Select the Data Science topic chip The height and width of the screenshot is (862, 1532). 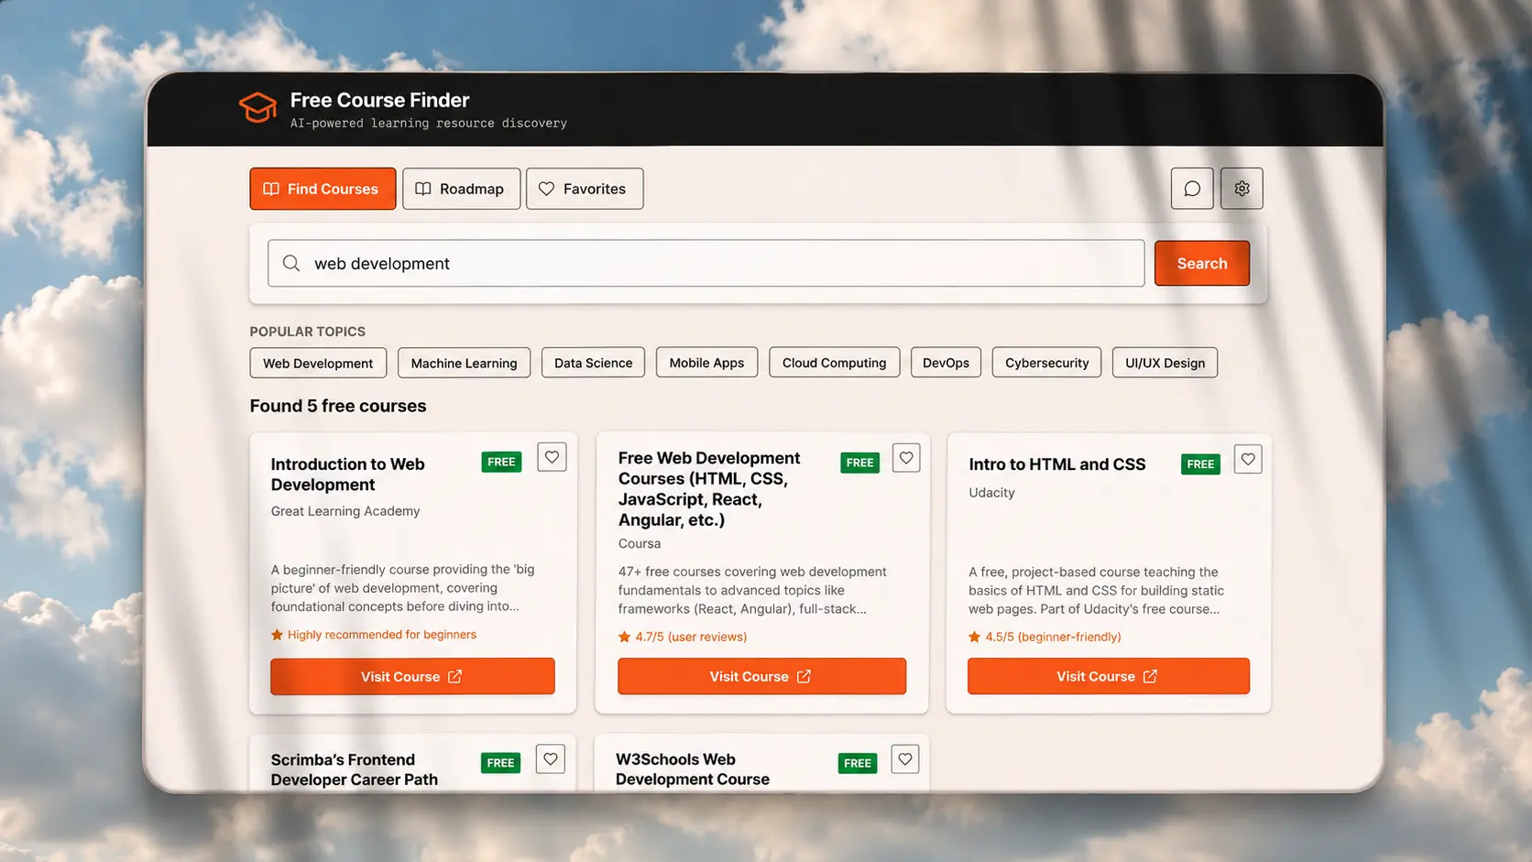coord(594,363)
